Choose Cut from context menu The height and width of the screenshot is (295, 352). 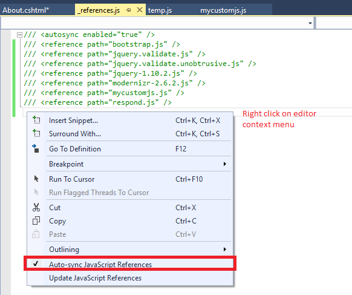(130, 208)
